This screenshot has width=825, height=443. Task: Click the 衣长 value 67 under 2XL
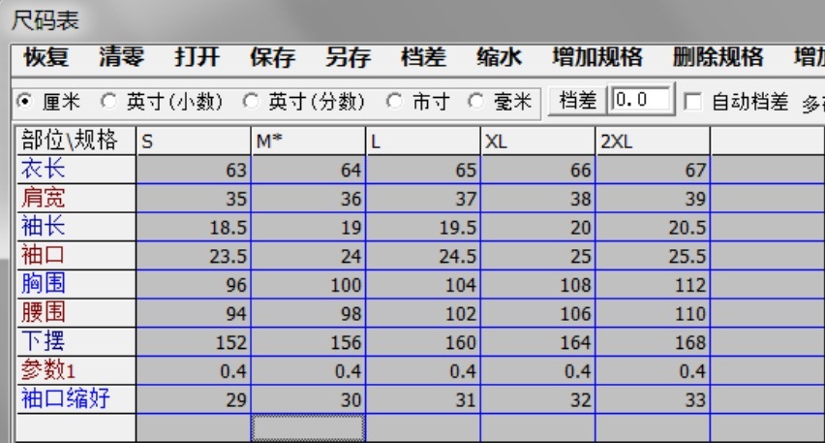click(653, 170)
